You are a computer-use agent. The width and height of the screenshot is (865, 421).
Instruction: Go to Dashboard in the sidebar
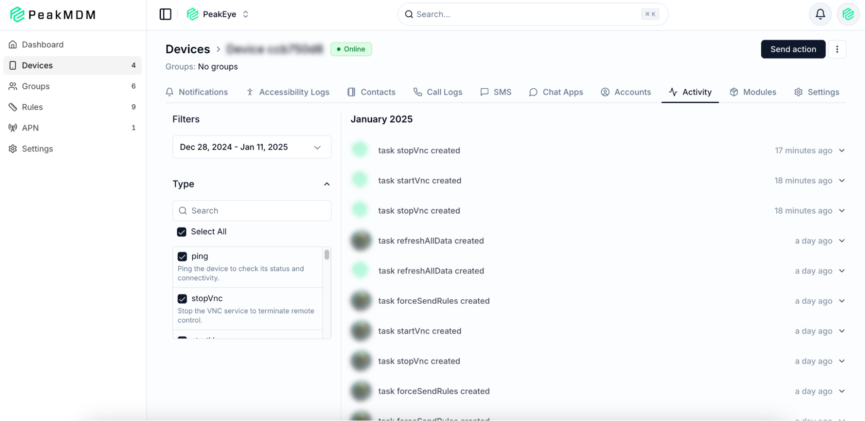click(x=42, y=45)
